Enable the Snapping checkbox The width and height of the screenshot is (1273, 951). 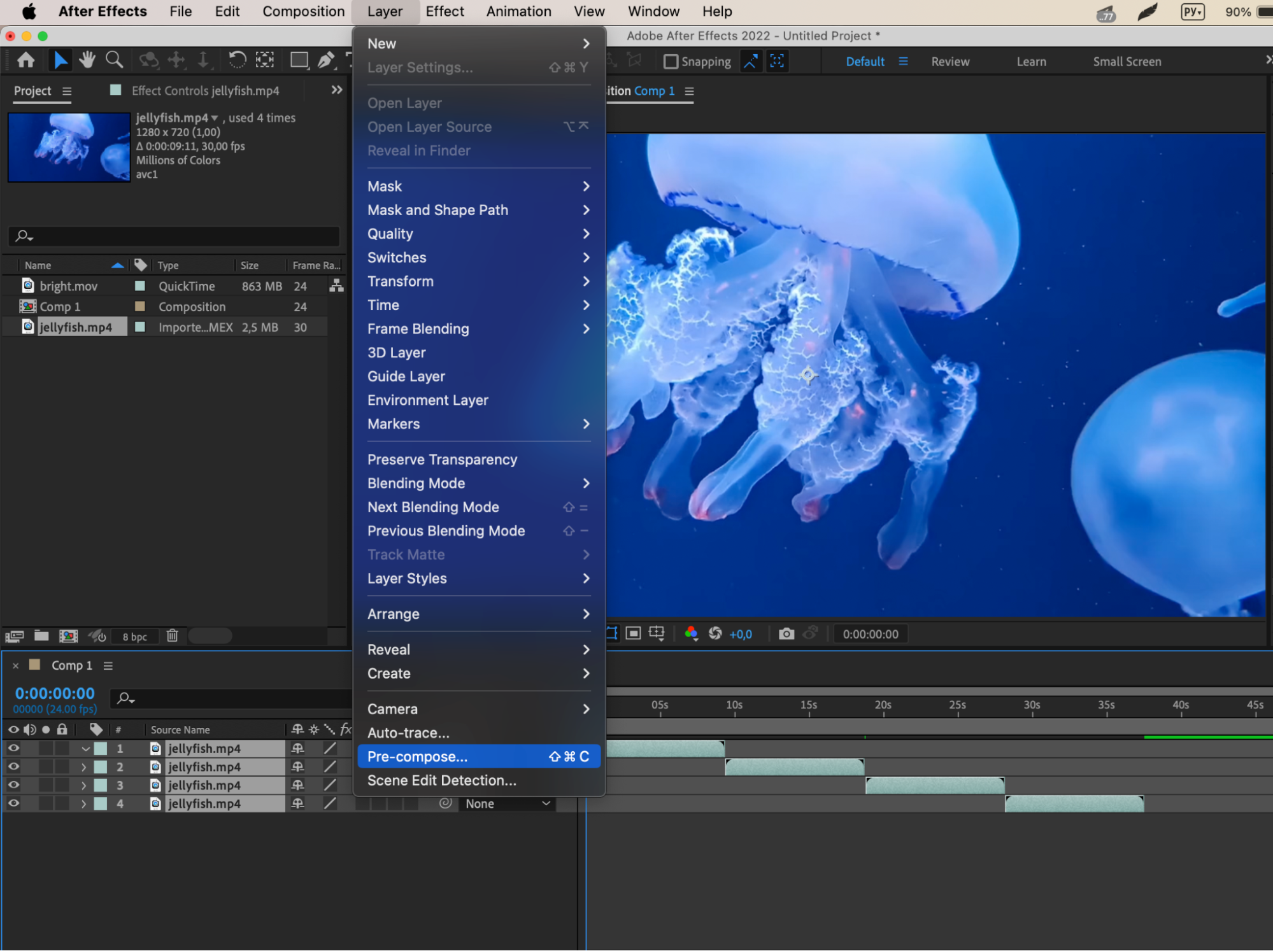pyautogui.click(x=671, y=62)
